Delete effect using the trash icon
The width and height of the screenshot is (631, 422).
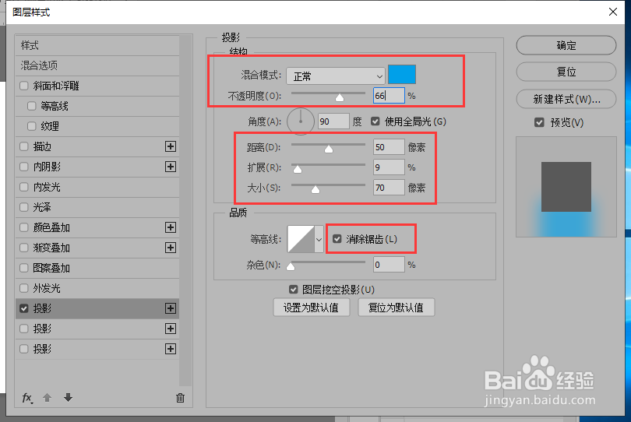coord(180,398)
